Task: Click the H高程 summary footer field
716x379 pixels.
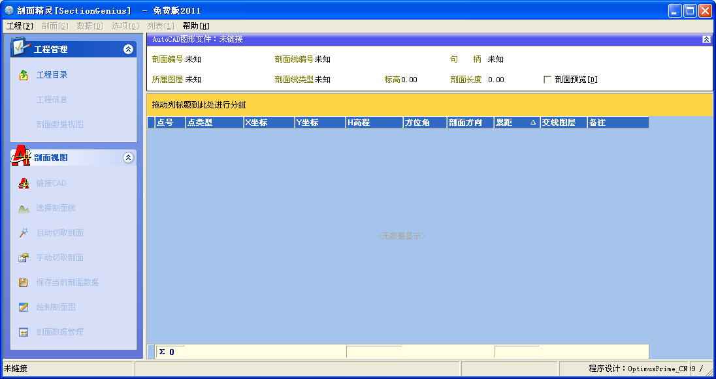Action: pos(374,352)
